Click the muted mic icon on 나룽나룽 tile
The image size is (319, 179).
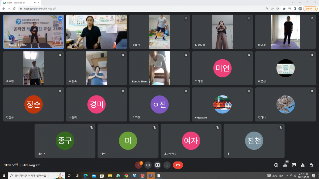tap(249, 19)
